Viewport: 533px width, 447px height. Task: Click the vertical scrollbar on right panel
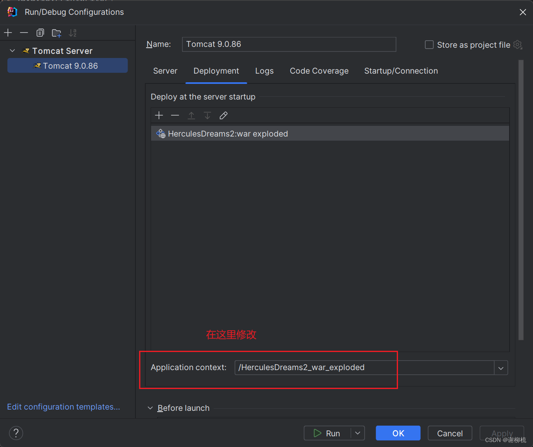tap(521, 200)
